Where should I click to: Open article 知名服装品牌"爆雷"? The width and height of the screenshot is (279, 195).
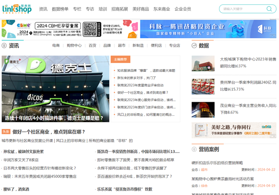[x=146, y=70]
